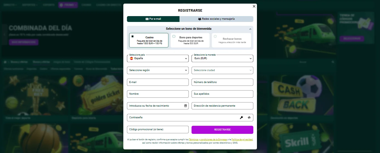The height and width of the screenshot is (153, 380).
Task: Select the Rechazar bonos option
Action: [232, 40]
